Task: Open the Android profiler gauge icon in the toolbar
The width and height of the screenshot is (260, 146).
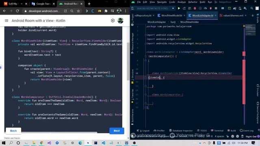Action: (205, 8)
